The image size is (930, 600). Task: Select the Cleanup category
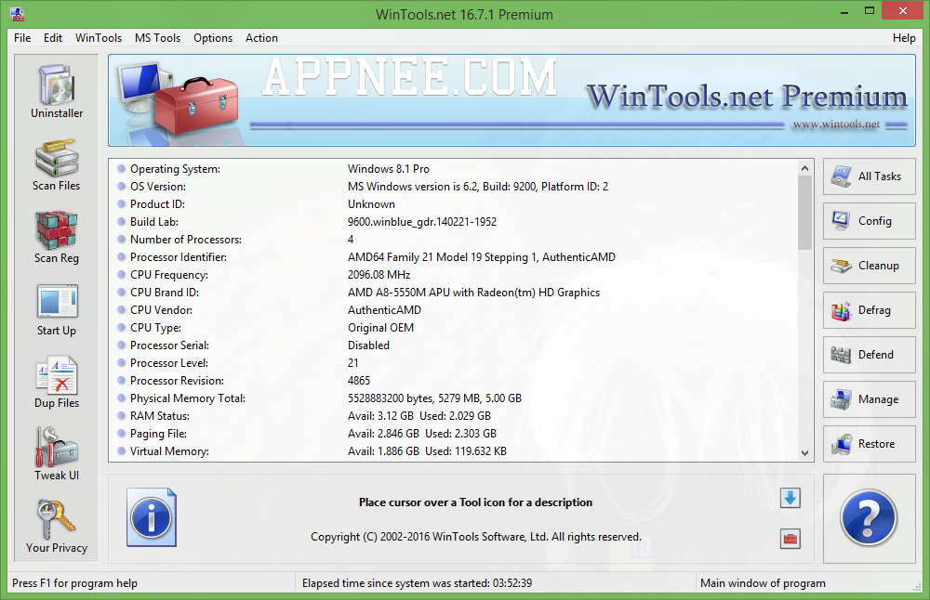(x=869, y=266)
